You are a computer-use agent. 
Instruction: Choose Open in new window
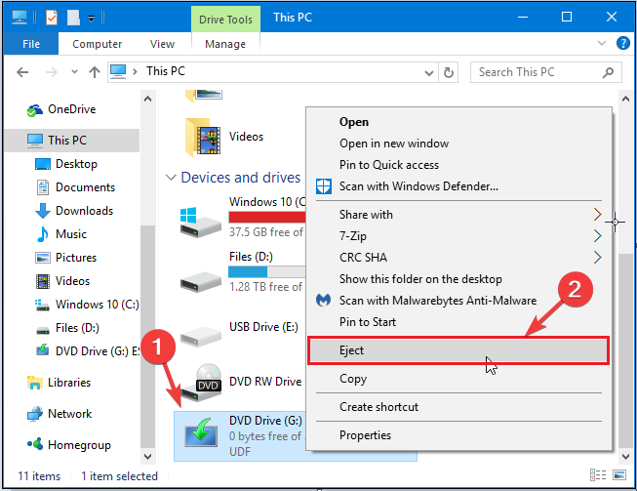coord(458,143)
